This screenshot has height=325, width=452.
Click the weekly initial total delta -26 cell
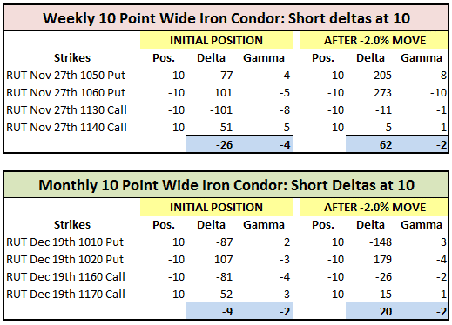211,144
